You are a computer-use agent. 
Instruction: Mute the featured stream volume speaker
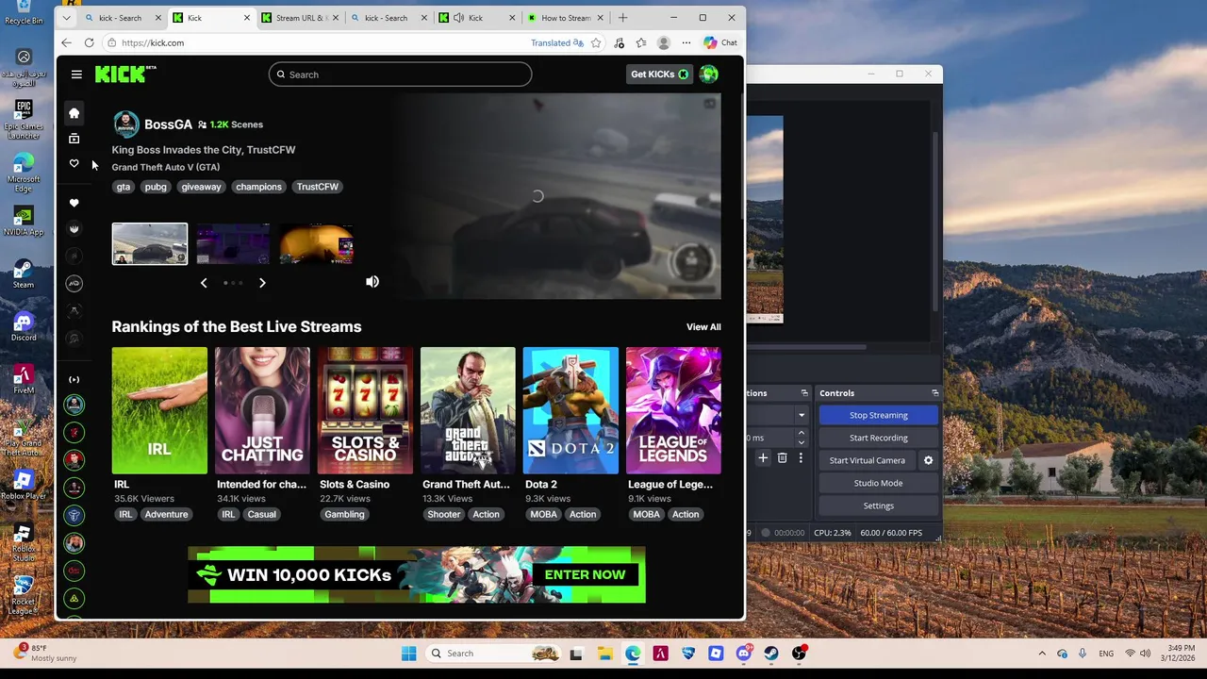coord(372,282)
